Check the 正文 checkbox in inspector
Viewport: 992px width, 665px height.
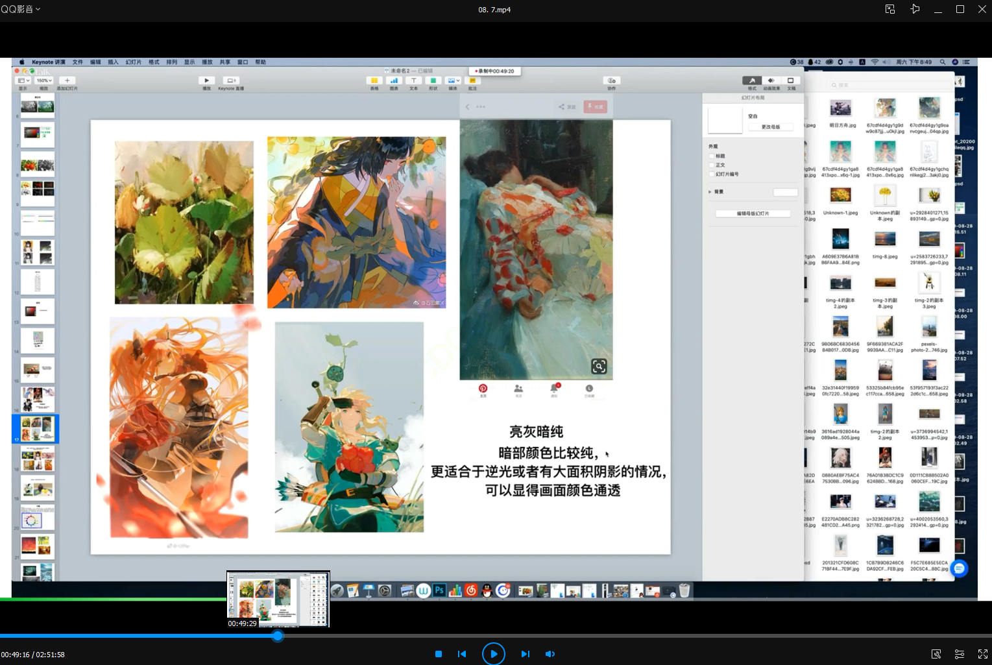click(x=712, y=165)
